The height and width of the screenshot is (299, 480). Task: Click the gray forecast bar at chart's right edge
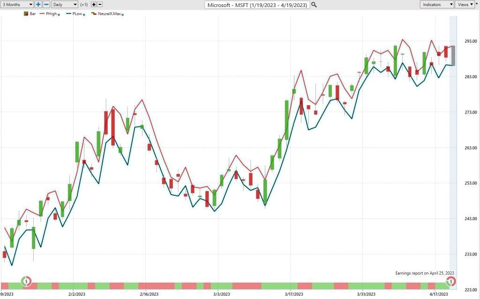(x=453, y=56)
